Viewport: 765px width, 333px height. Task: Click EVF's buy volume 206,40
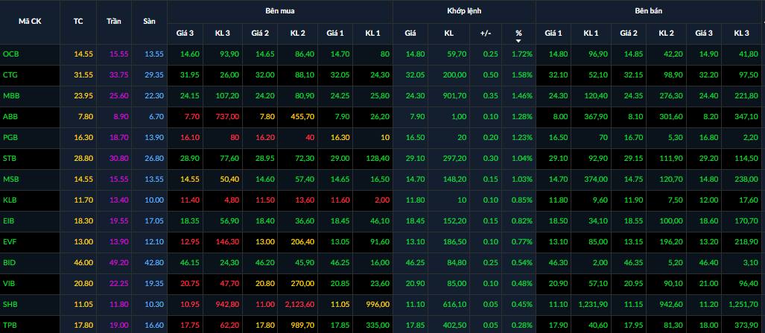(302, 241)
